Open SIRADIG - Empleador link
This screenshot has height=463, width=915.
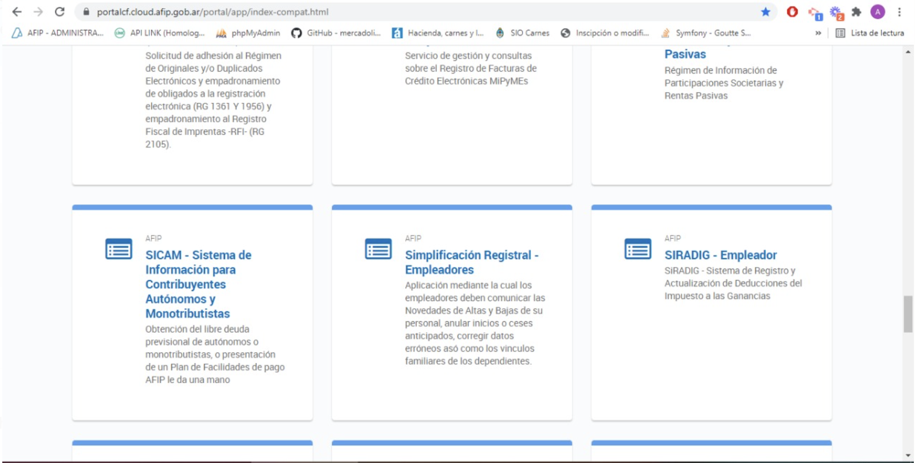click(720, 255)
